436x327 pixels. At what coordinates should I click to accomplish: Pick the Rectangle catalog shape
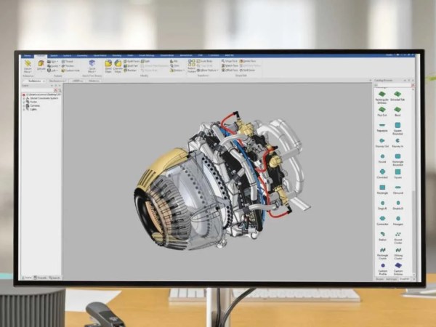click(x=382, y=190)
